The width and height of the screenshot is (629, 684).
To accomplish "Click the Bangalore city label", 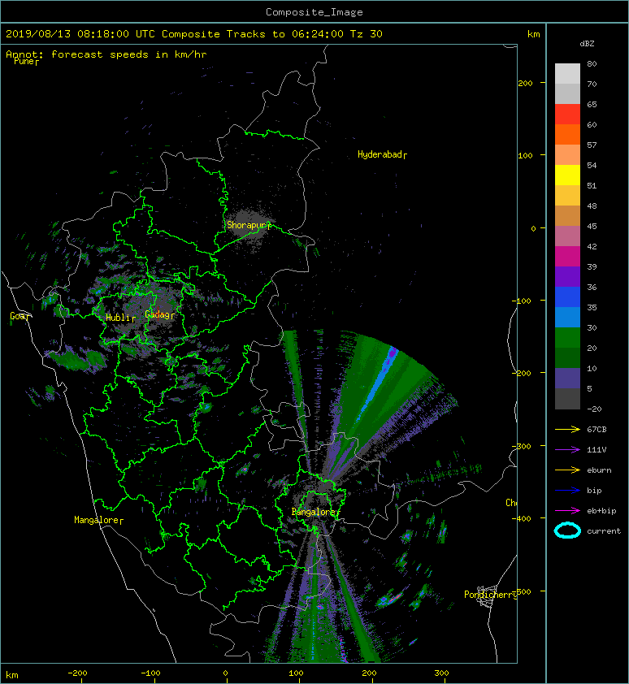I will [x=315, y=512].
